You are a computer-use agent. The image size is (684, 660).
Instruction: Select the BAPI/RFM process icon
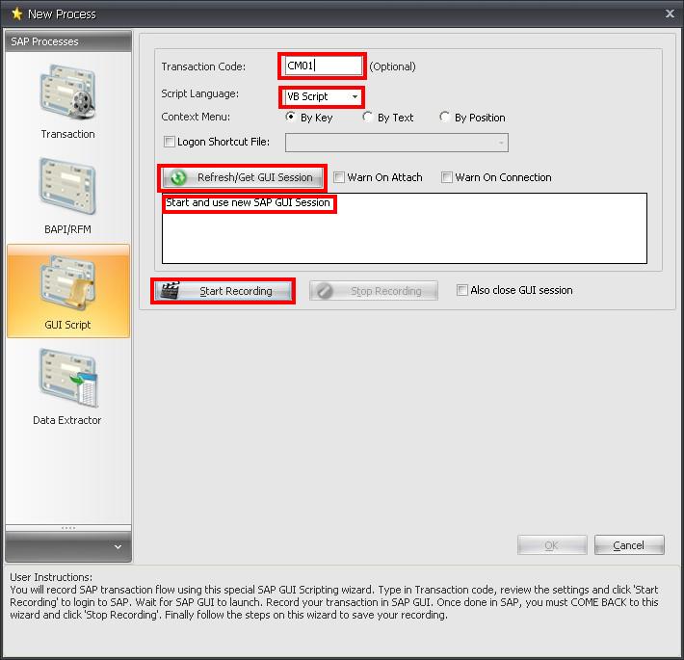67,190
